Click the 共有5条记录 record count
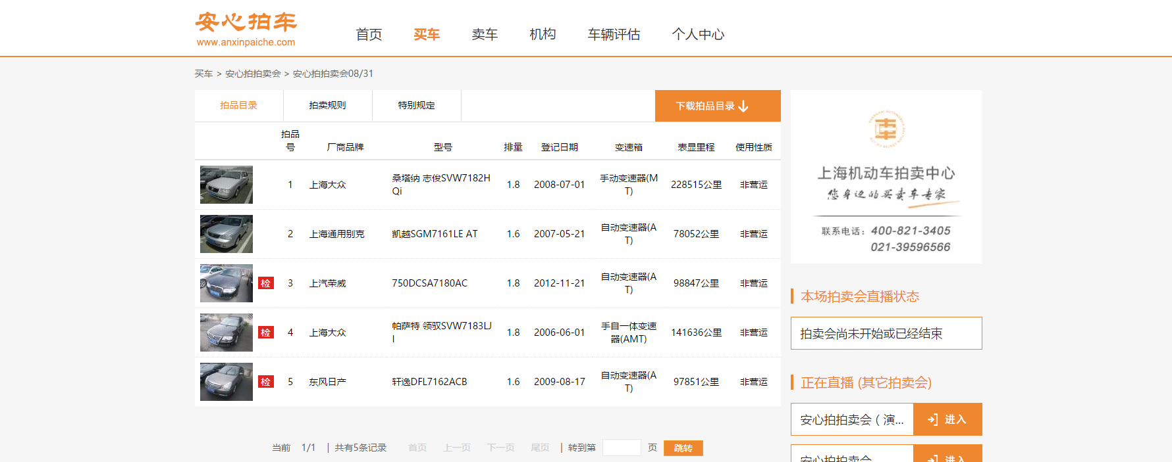This screenshot has height=462, width=1172. tap(360, 448)
